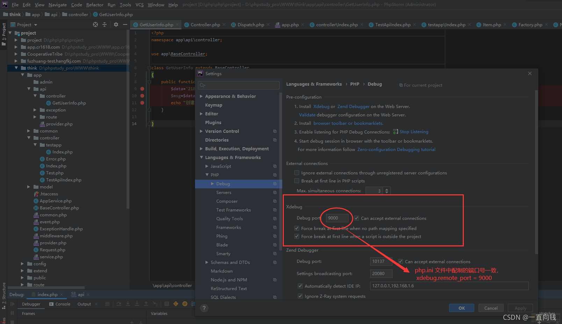
Task: Collapse Languages & Frameworks category
Action: pos(201,157)
